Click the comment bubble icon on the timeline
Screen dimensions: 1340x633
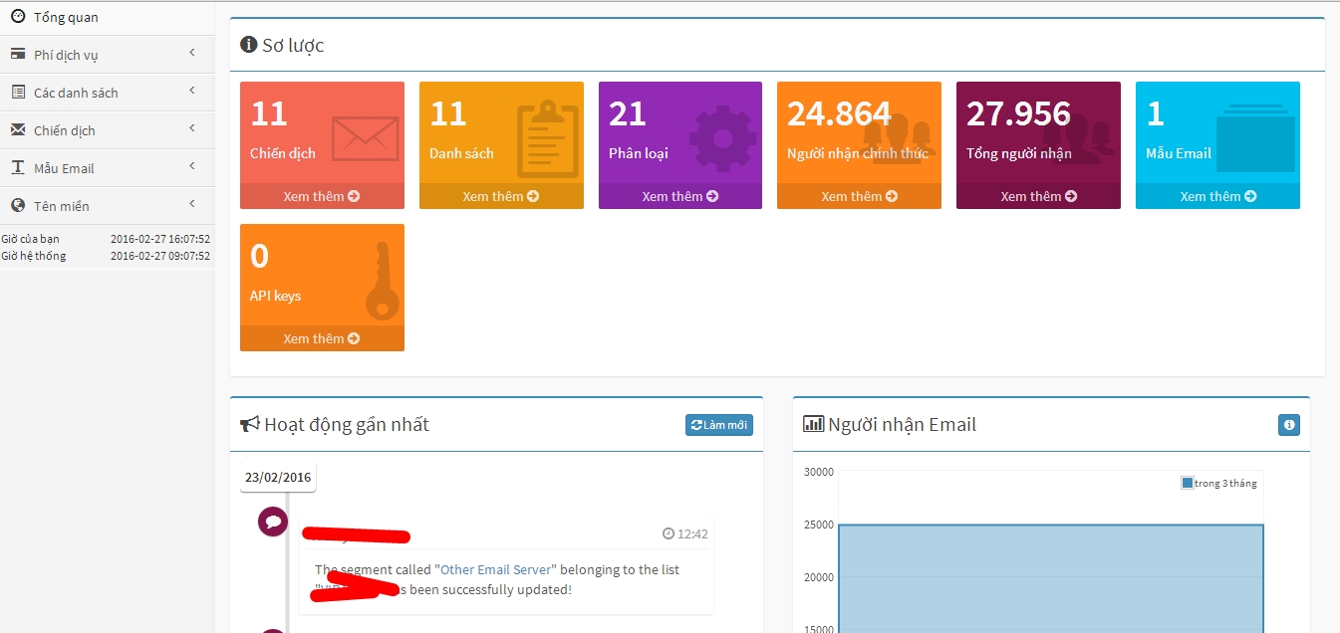point(273,522)
